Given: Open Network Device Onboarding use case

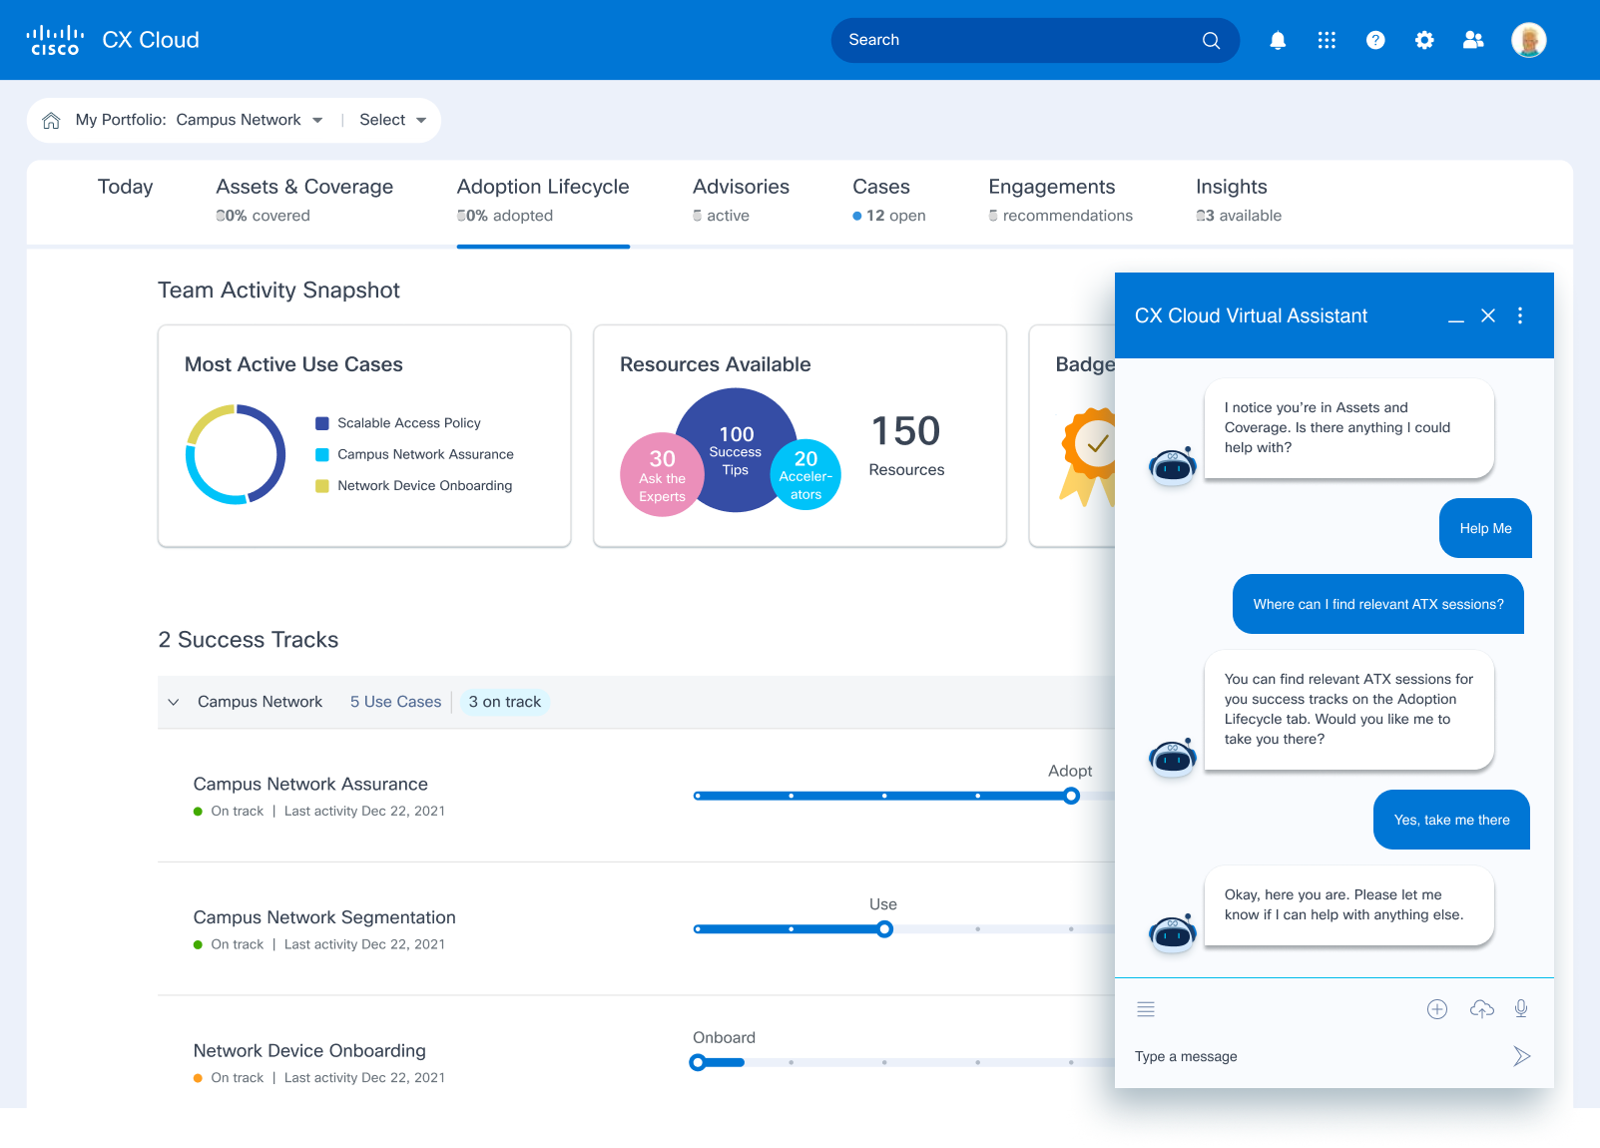Looking at the screenshot, I should click(309, 1051).
